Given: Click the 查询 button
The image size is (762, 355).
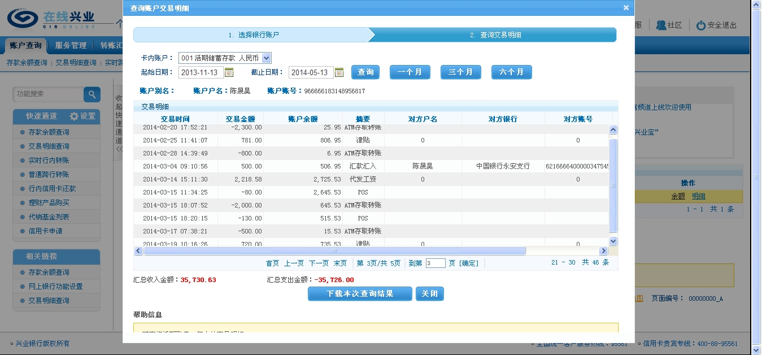Looking at the screenshot, I should pyautogui.click(x=365, y=72).
